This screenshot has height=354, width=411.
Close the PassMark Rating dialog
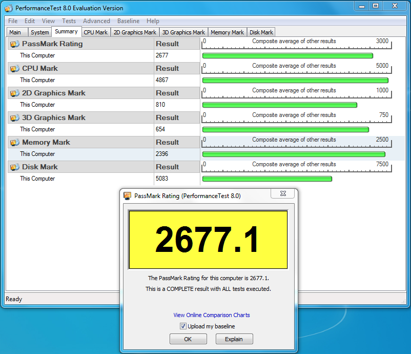click(283, 193)
